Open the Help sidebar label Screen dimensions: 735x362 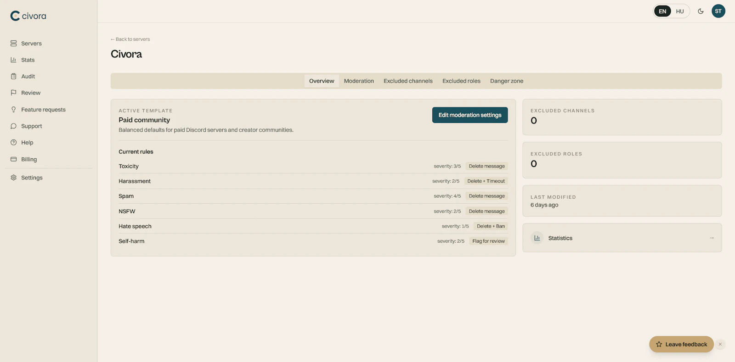[x=27, y=143]
